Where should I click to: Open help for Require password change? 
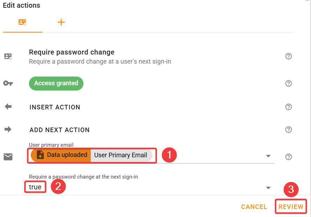[x=288, y=56]
